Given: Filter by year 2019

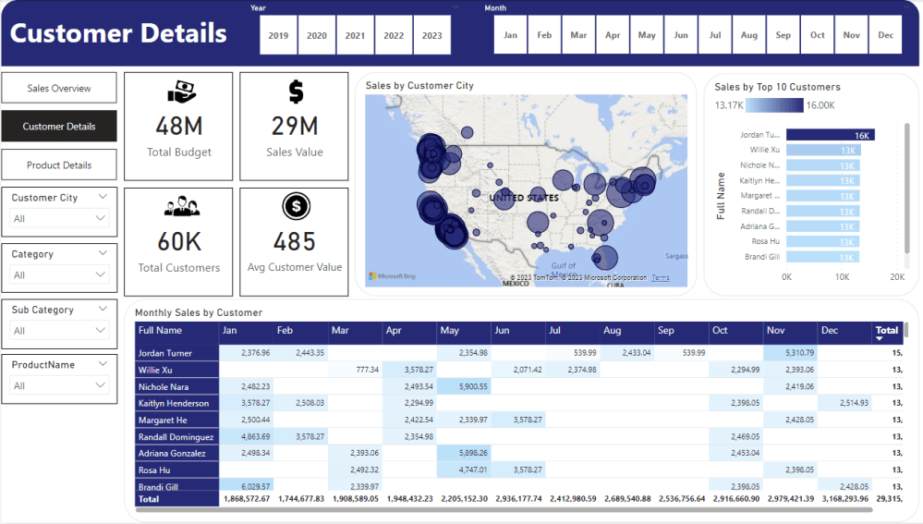Looking at the screenshot, I should coord(278,35).
